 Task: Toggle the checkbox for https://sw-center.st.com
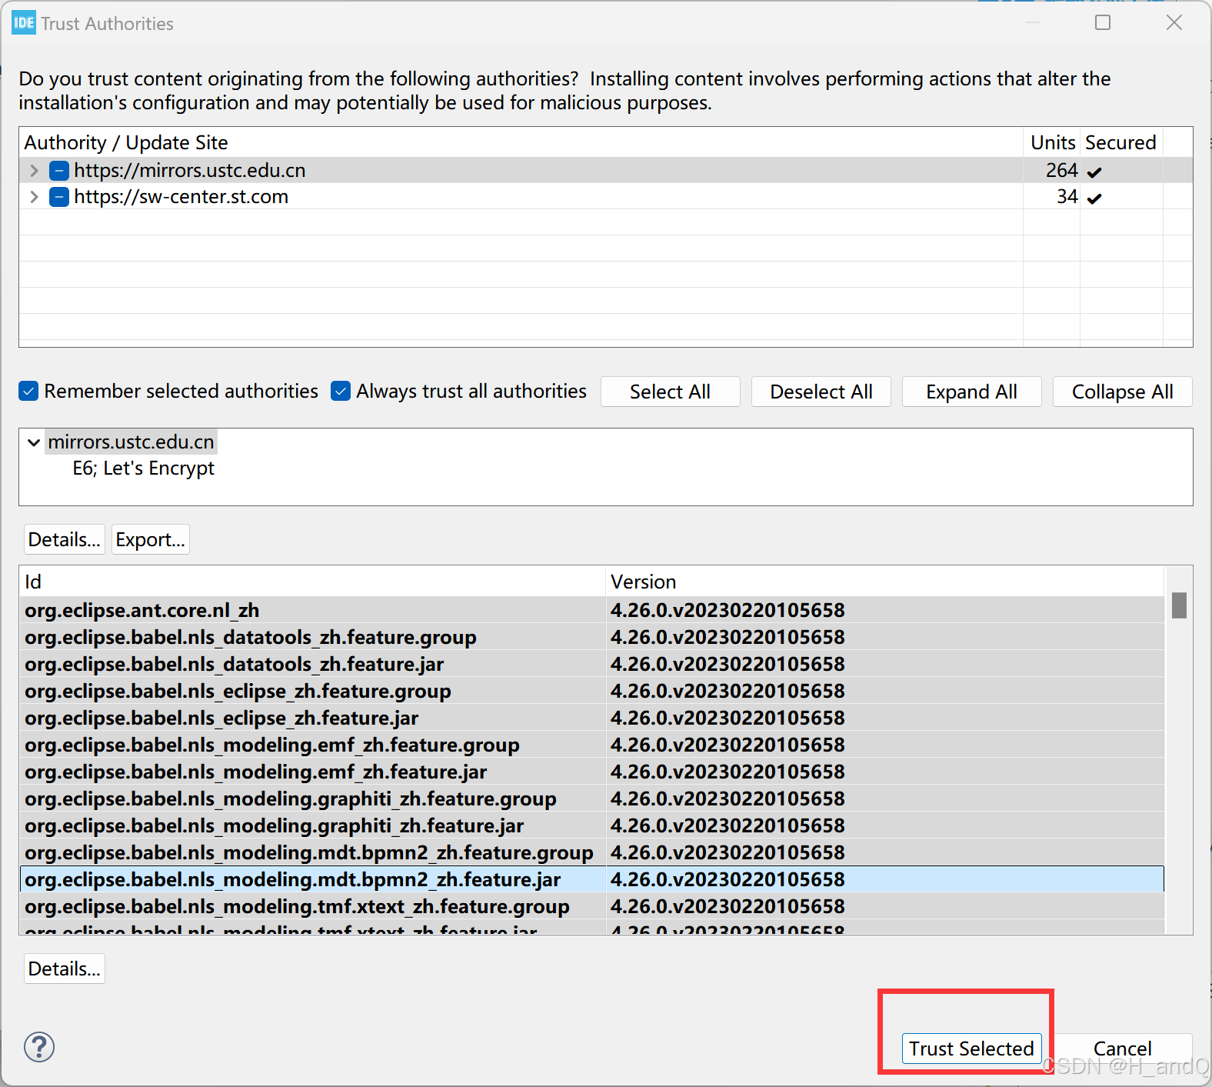tap(59, 197)
